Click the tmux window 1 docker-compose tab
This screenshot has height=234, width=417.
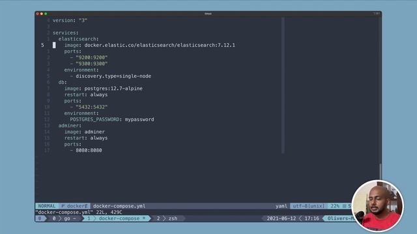coord(116,218)
